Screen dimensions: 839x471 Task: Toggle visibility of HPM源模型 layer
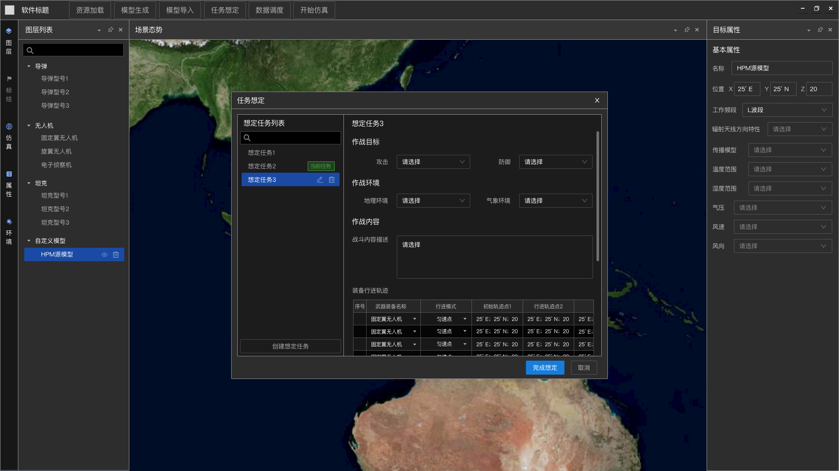pos(104,255)
